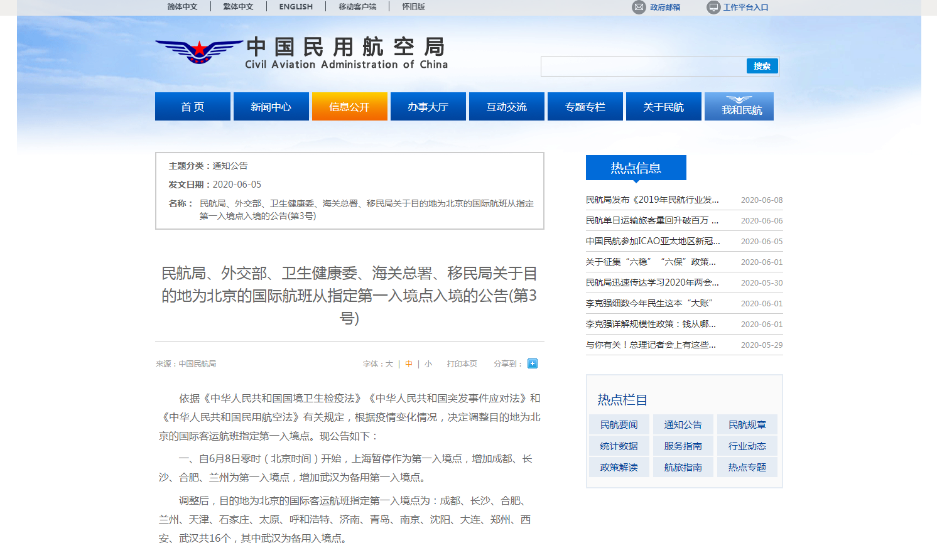Switch the site language to ENGLISH

tap(296, 7)
